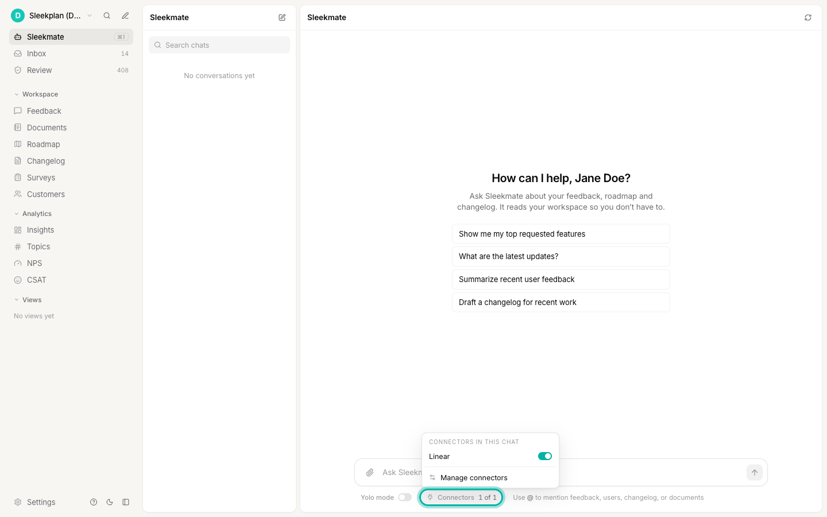Open Documents in the sidebar

tap(71, 128)
